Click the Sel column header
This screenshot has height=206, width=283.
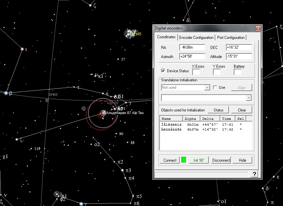[241, 119]
